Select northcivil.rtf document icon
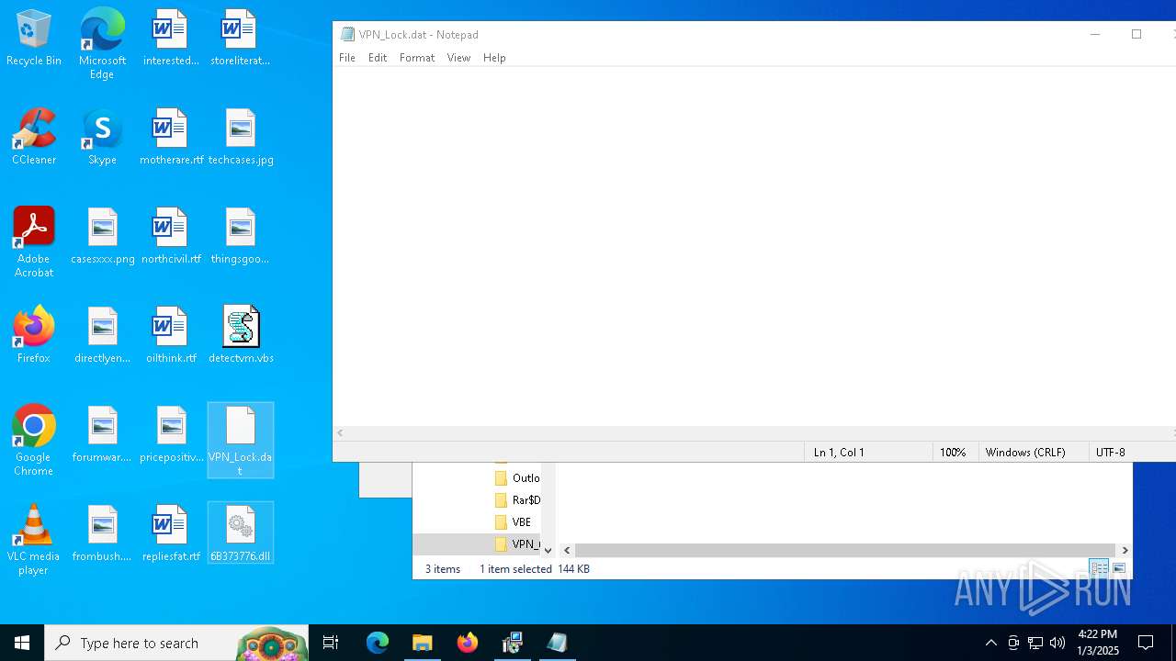1176x661 pixels. tap(171, 237)
